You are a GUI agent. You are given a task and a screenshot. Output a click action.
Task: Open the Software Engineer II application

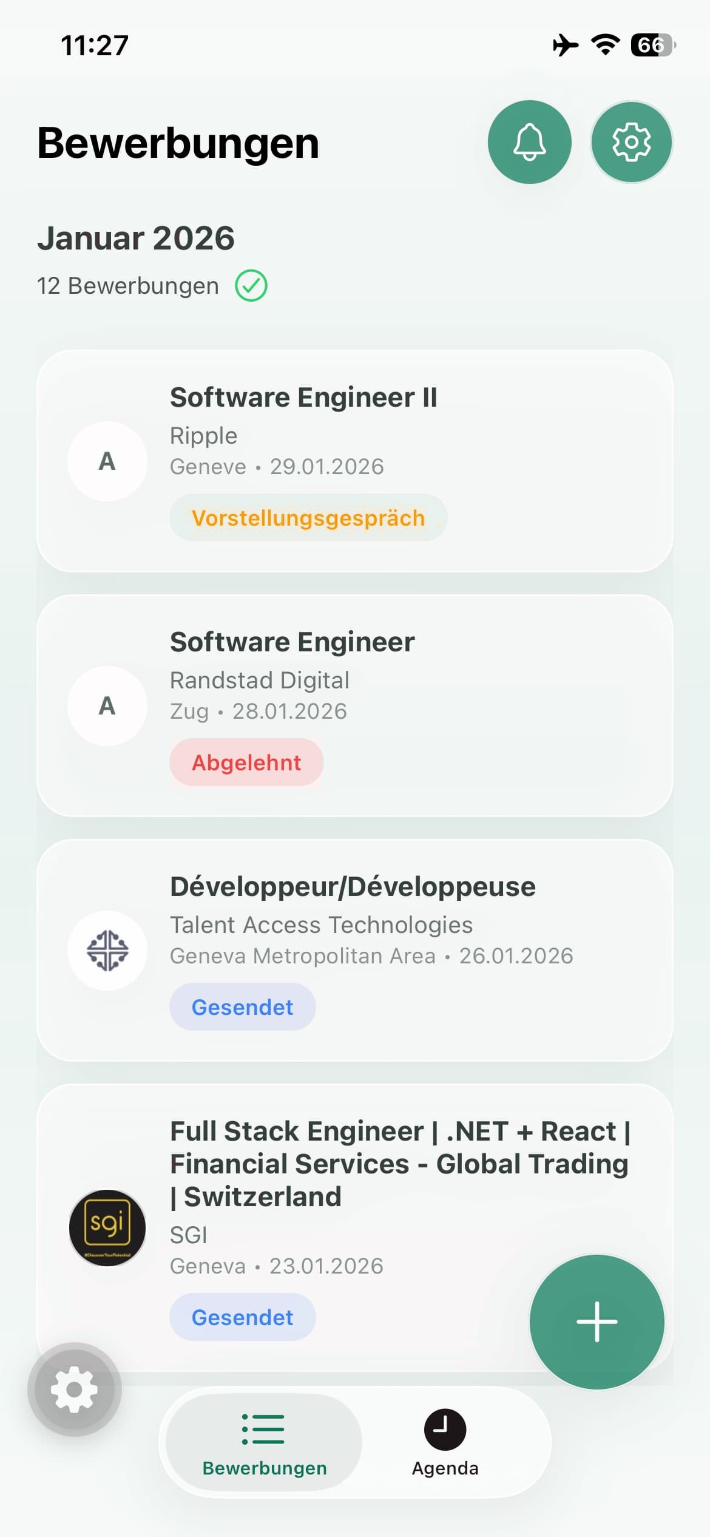(x=355, y=461)
